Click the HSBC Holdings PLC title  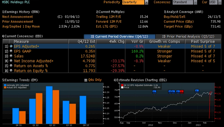(x=16, y=2)
